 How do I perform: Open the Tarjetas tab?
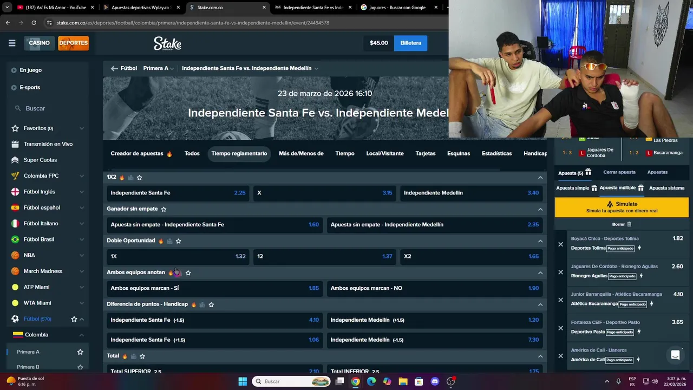(x=425, y=153)
